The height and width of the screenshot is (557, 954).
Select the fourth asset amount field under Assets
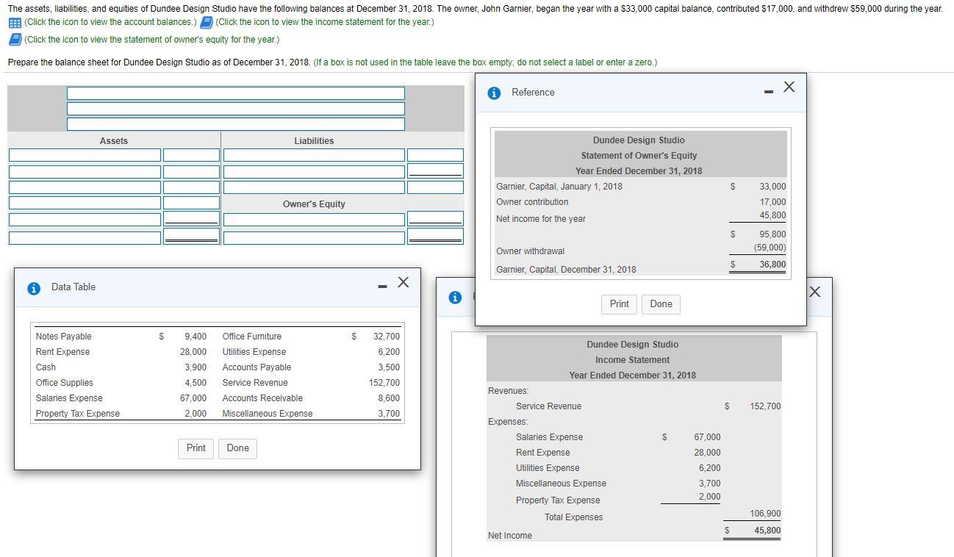click(191, 203)
